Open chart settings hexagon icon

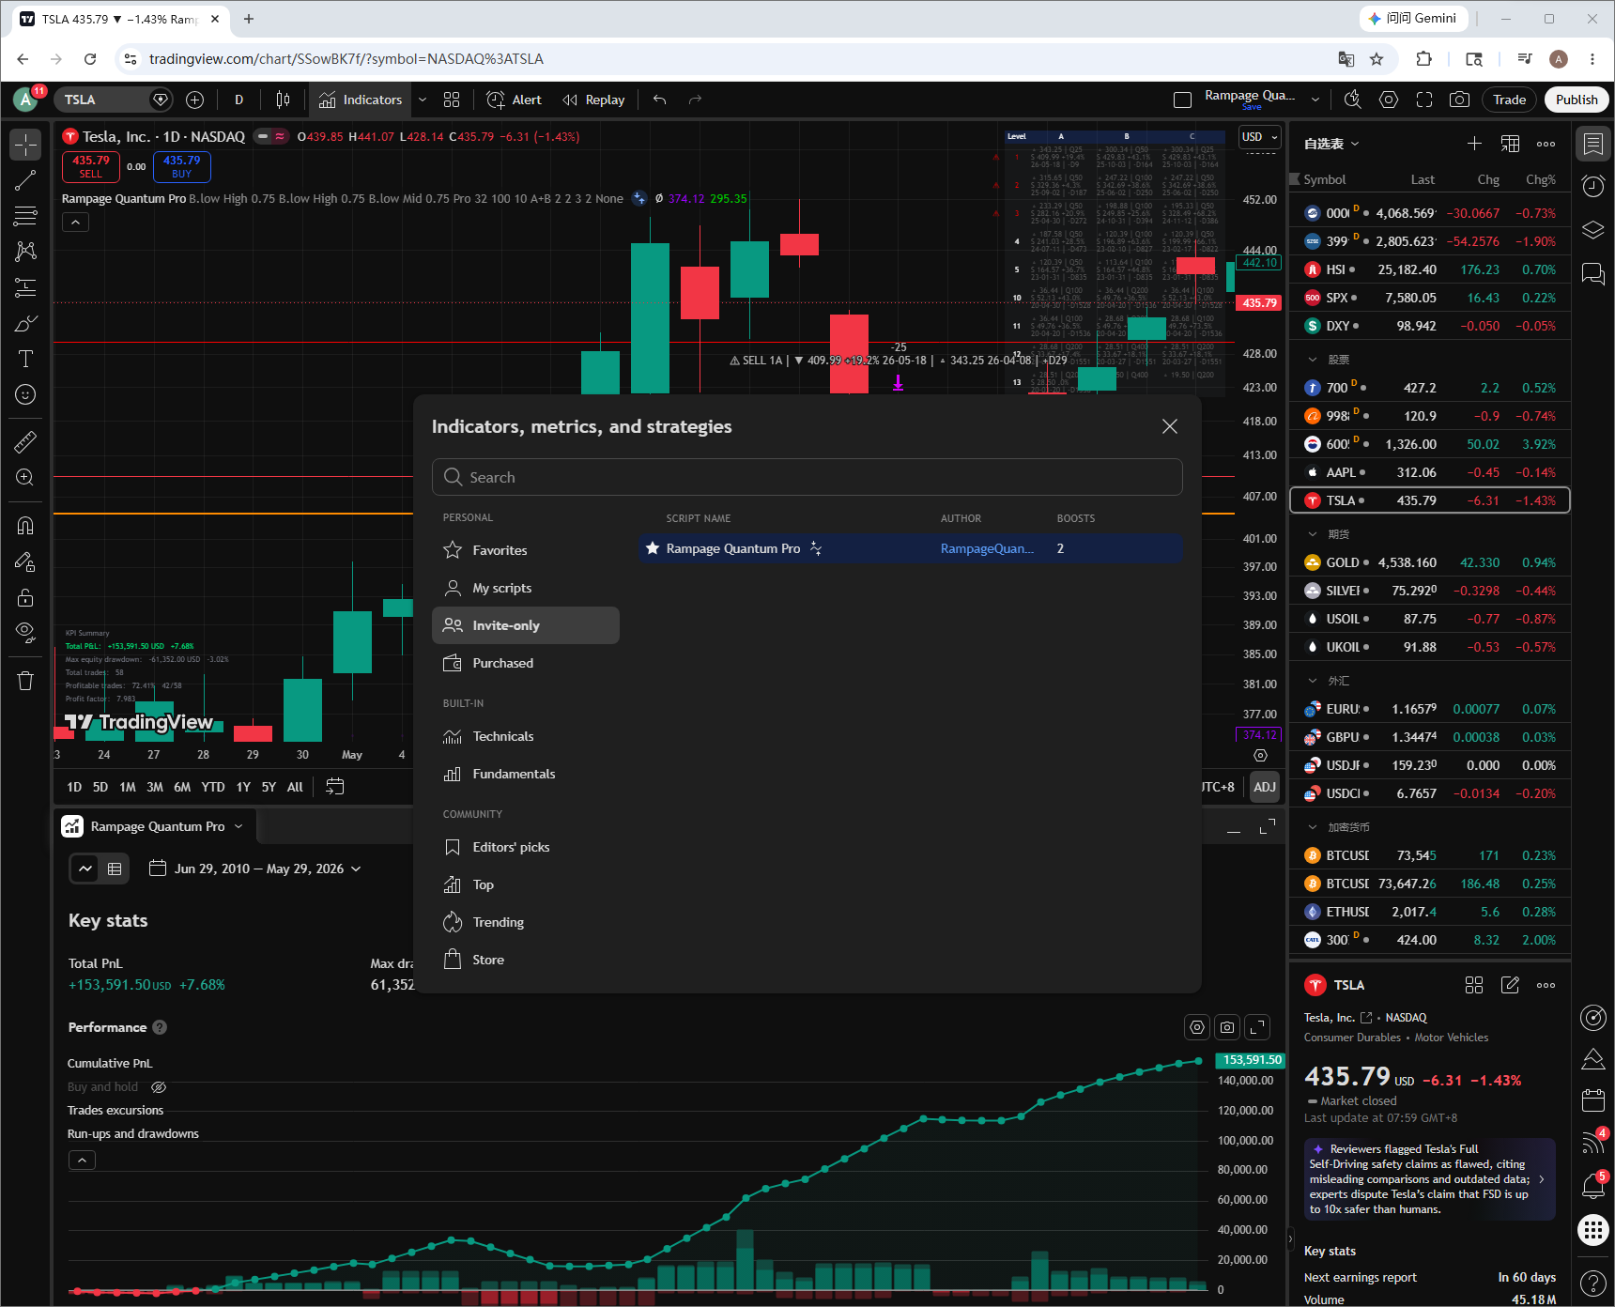tap(1389, 100)
